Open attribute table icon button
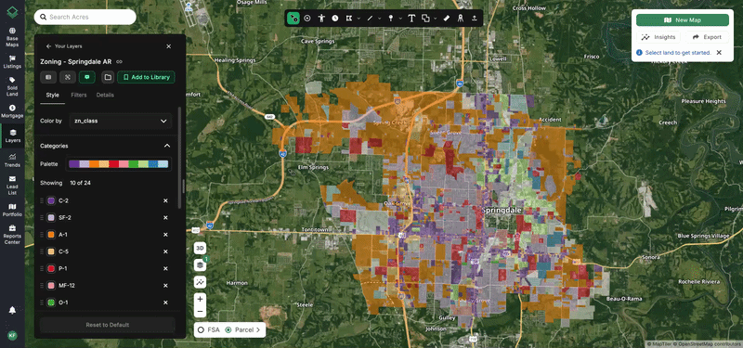 [x=48, y=77]
